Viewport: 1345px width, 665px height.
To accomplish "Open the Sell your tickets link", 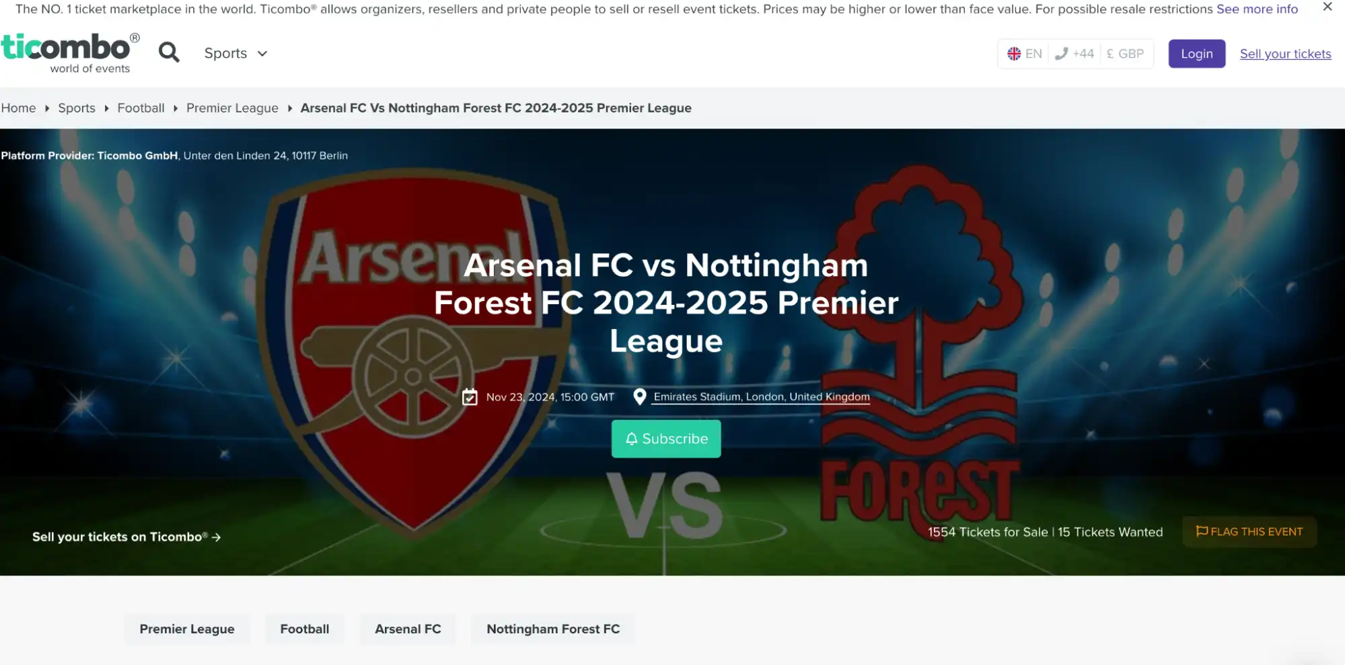I will pos(1284,53).
